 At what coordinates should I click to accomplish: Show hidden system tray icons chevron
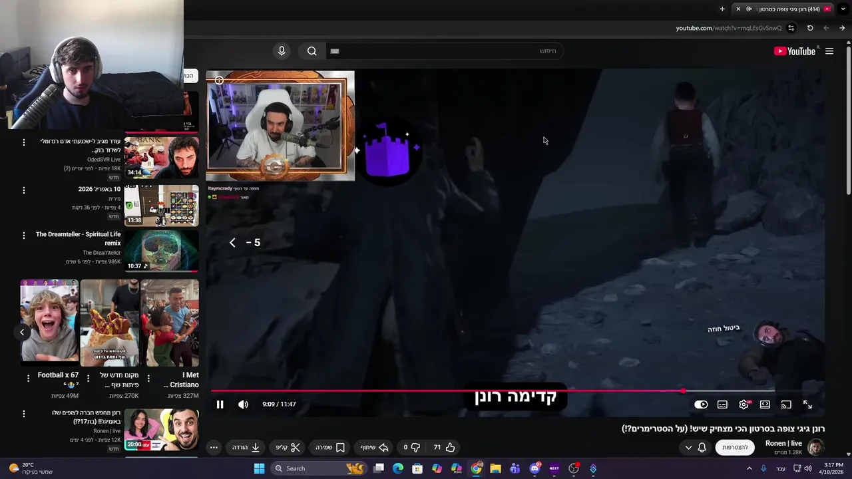[x=749, y=468]
